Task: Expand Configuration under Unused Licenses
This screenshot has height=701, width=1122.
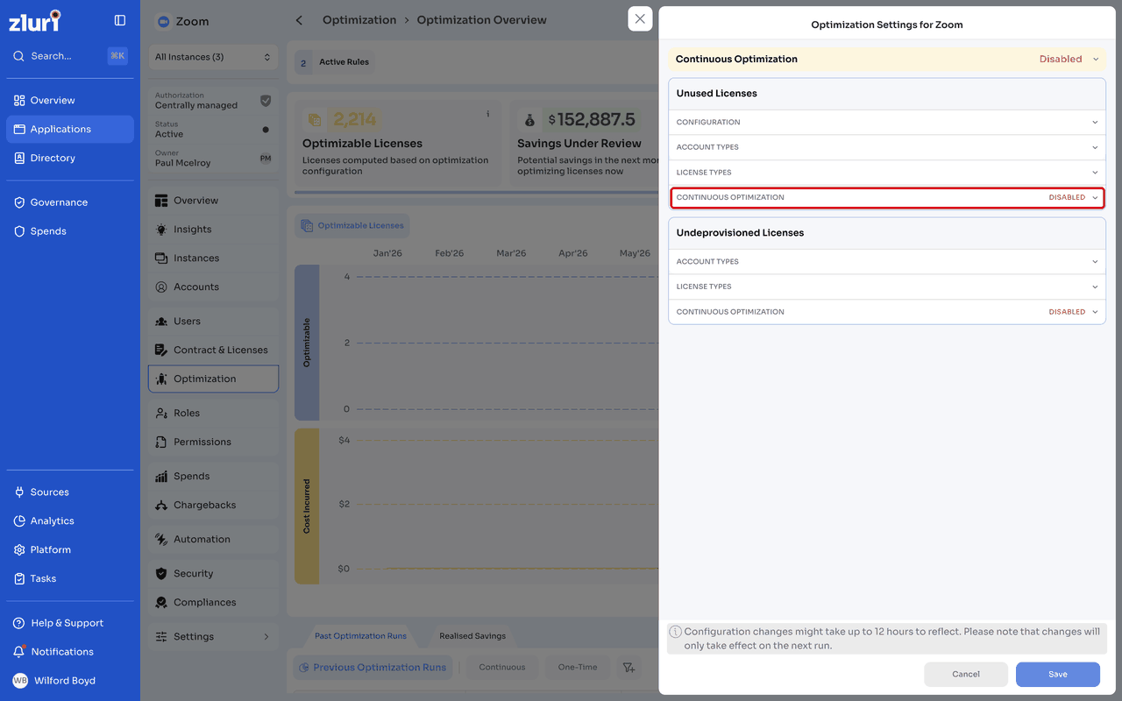Action: pos(887,123)
